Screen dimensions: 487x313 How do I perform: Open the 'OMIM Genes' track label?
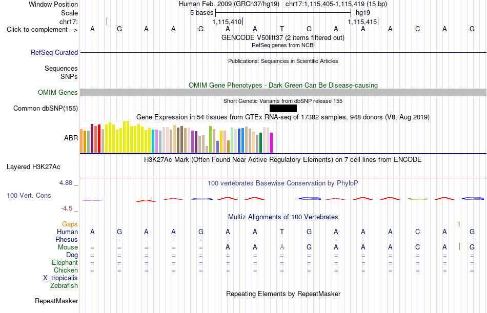pos(57,93)
